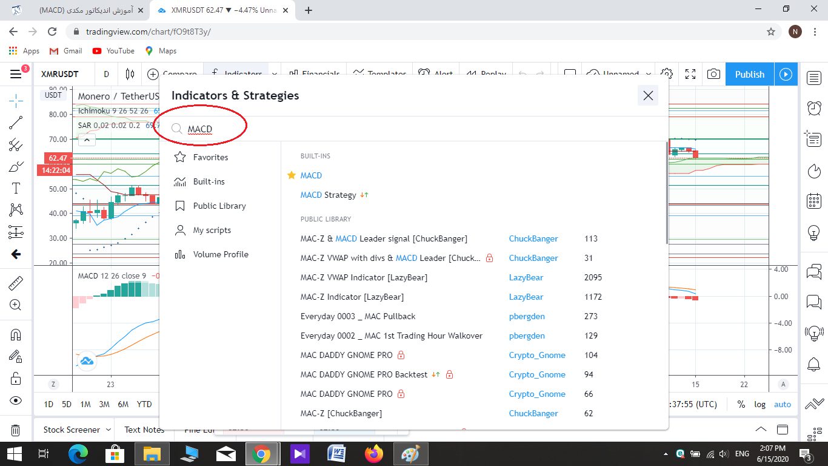Select Built-ins category in indicators dialog
Screen dimensions: 828x466
click(220, 181)
